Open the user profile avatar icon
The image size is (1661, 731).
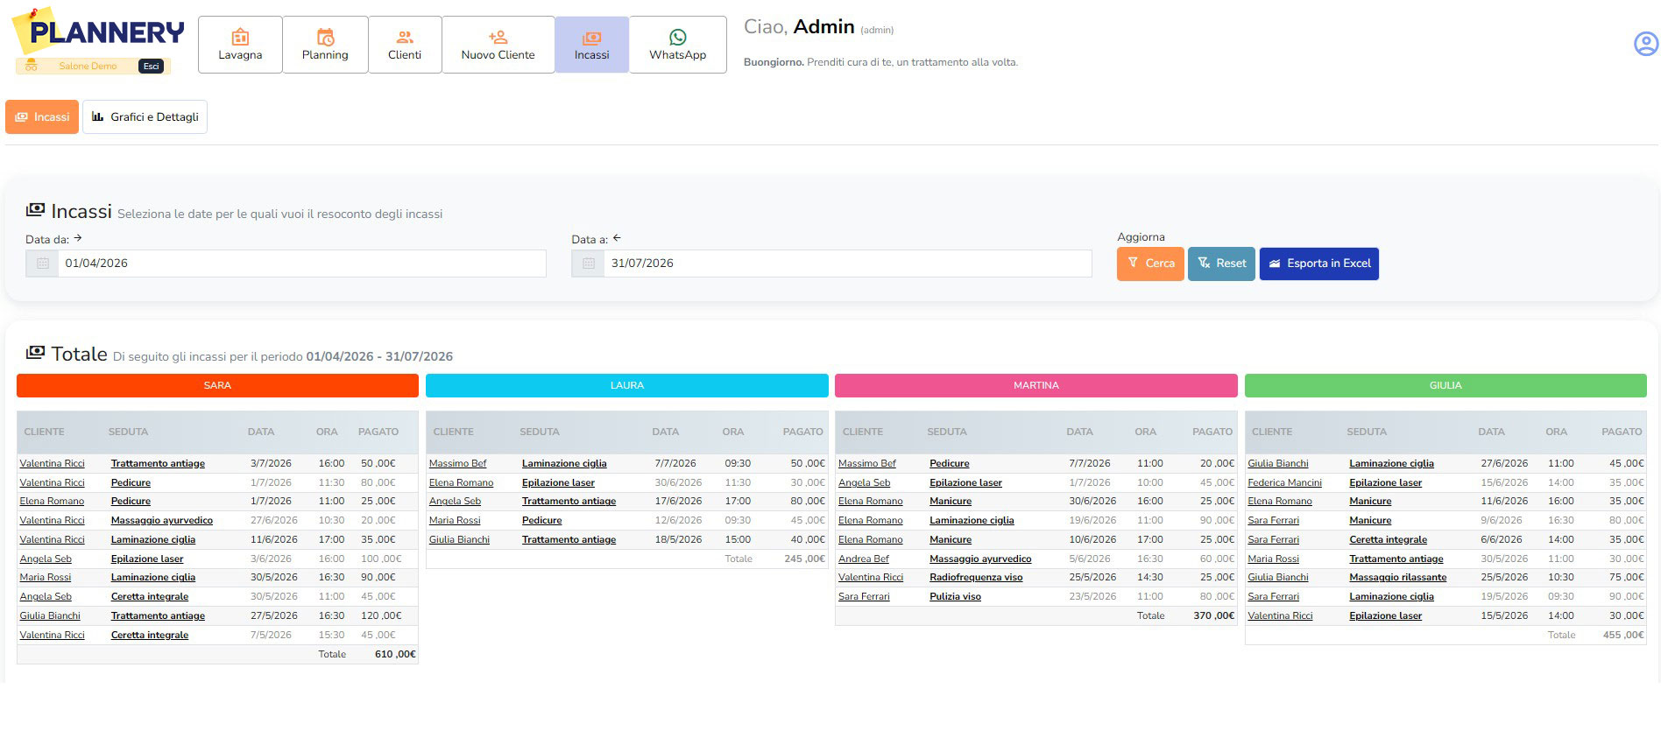click(1646, 44)
